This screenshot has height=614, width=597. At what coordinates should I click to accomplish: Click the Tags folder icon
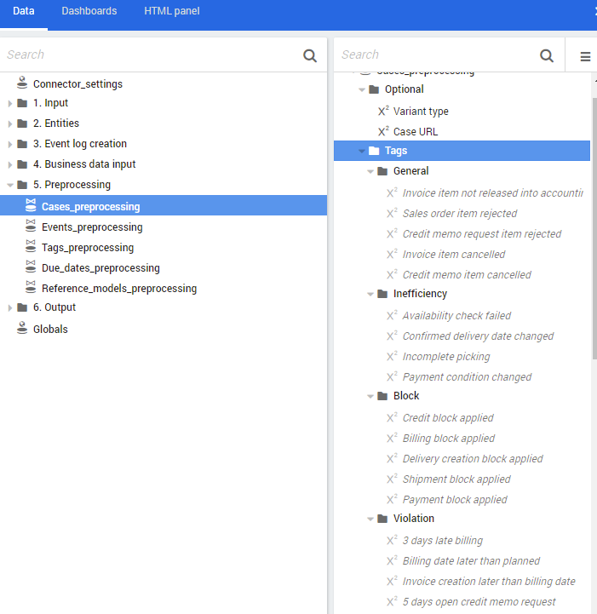click(374, 151)
